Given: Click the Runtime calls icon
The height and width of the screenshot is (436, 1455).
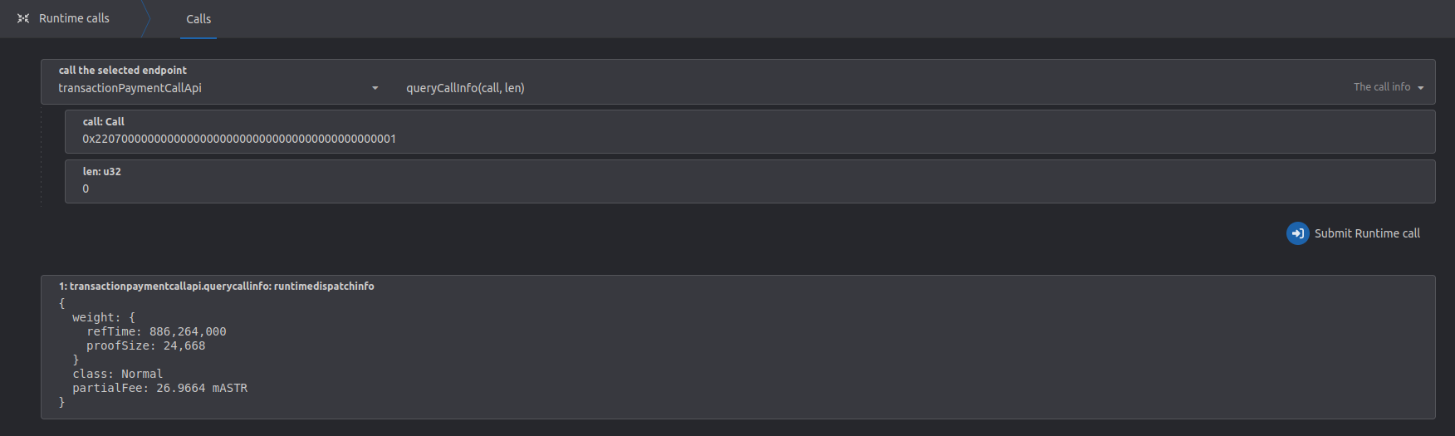Looking at the screenshot, I should (23, 18).
